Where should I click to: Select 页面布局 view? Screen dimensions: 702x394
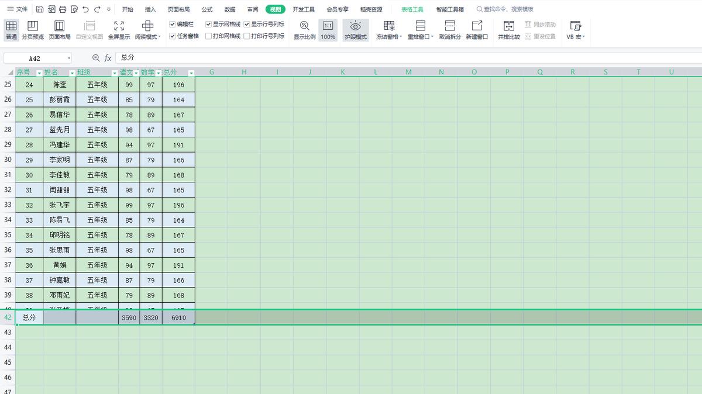pyautogui.click(x=59, y=30)
